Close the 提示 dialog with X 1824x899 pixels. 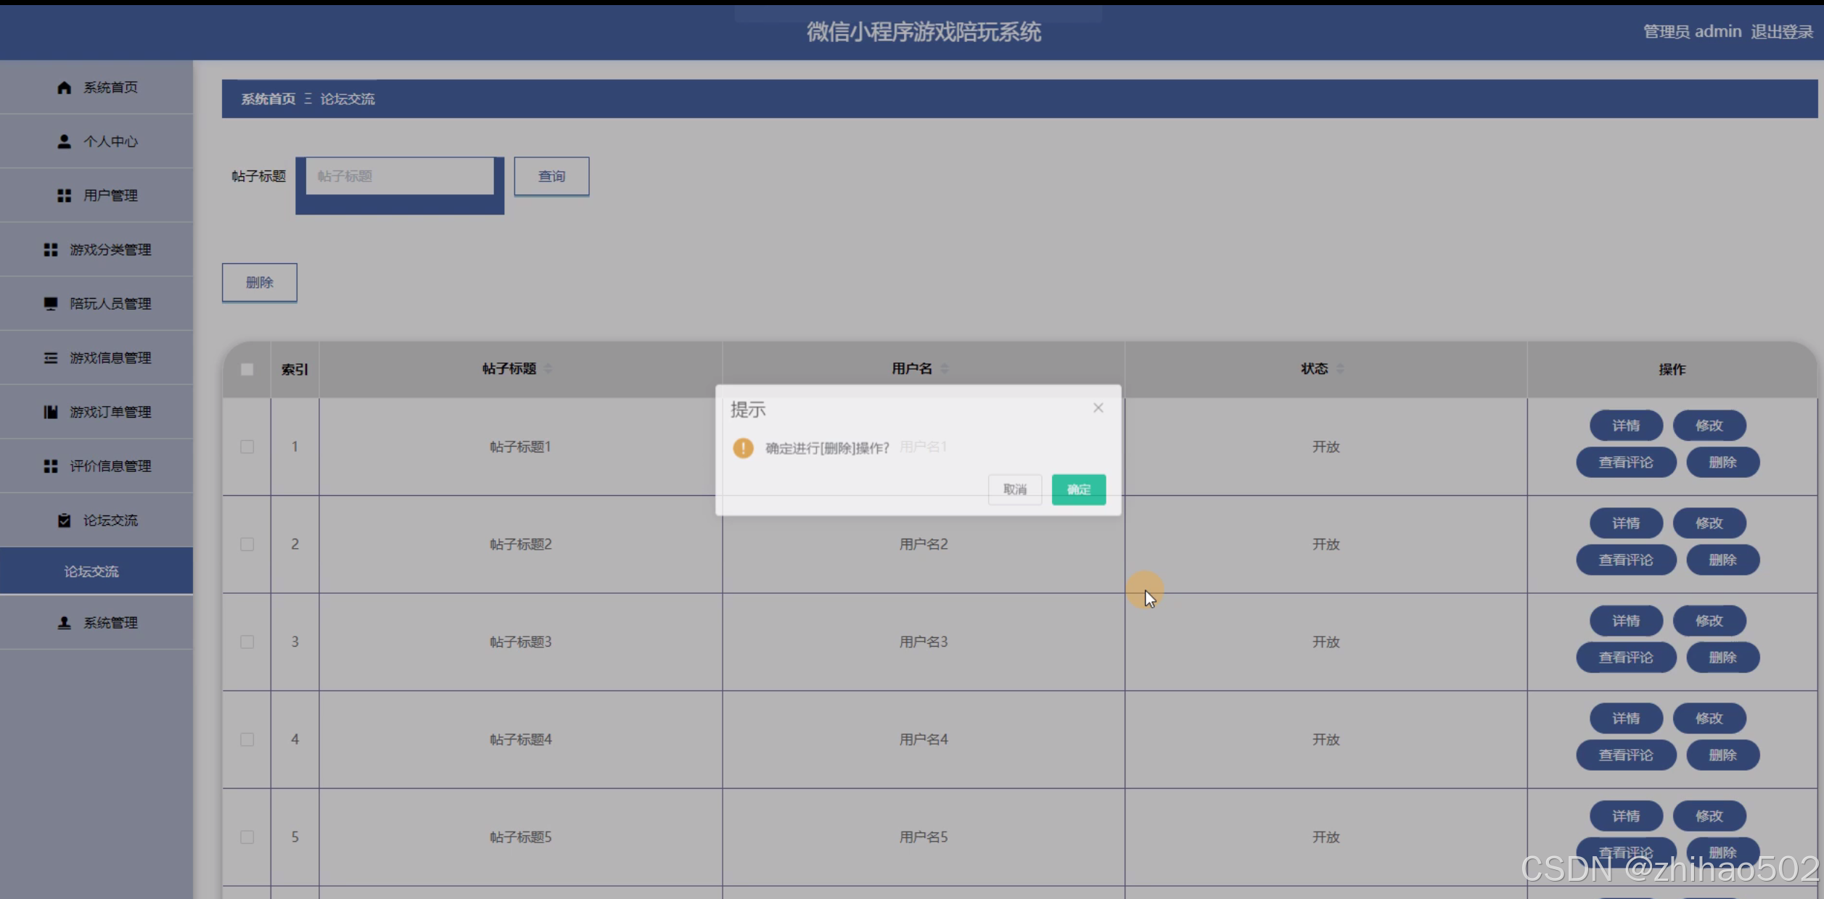pos(1098,408)
